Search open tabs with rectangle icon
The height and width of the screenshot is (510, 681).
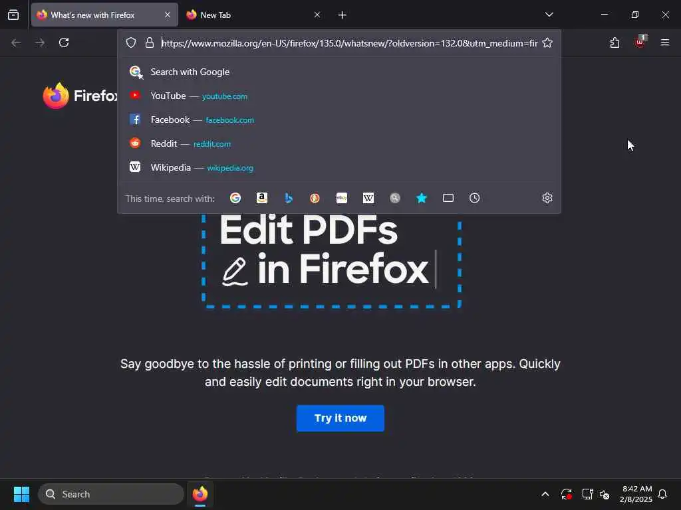[x=448, y=198]
